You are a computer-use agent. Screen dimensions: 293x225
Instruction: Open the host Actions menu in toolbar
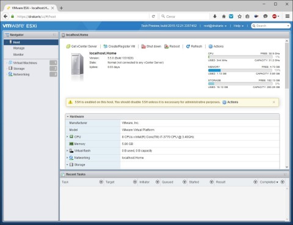216,46
